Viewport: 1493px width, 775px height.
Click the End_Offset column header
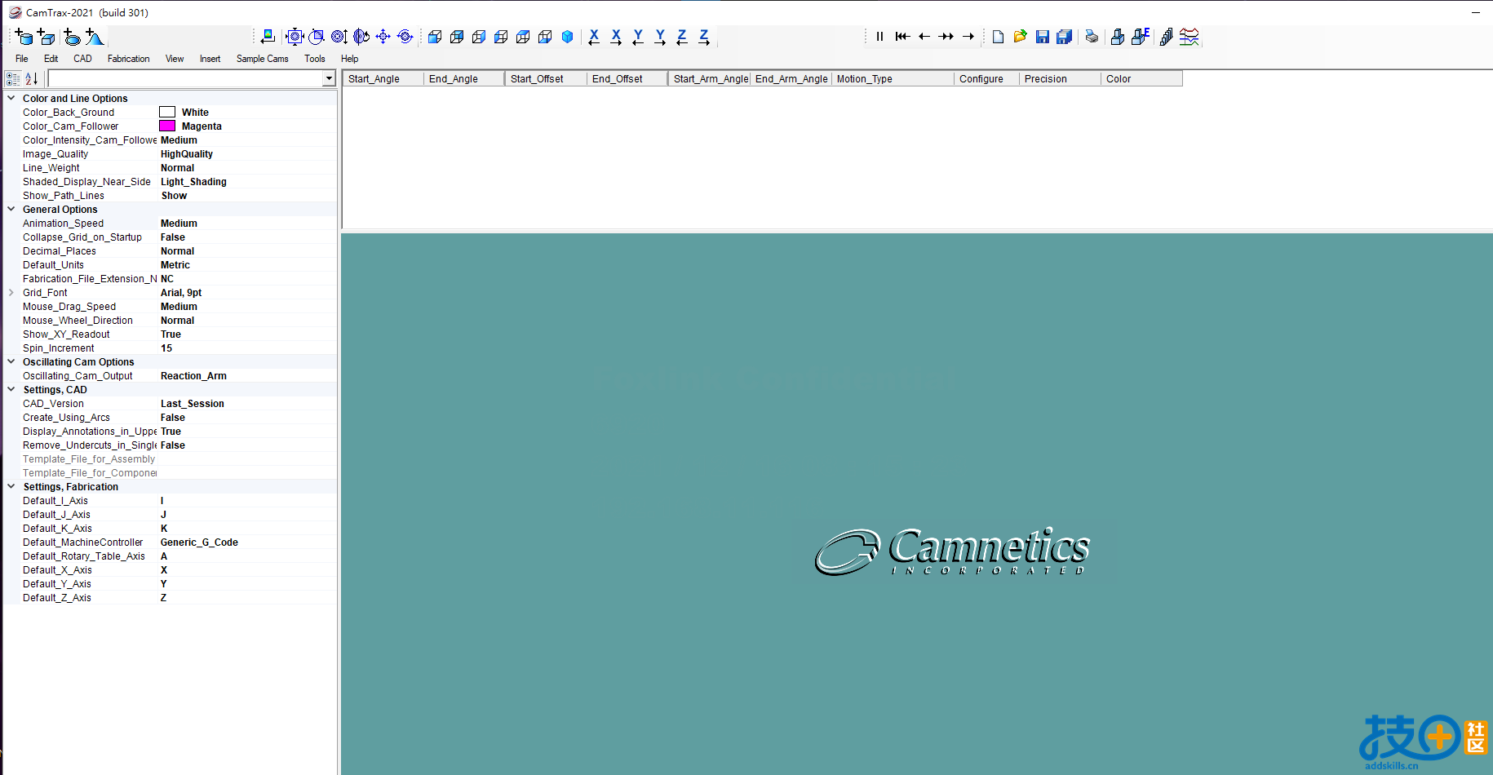tap(627, 78)
